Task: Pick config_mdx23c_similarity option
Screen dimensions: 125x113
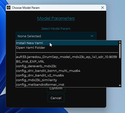Action: pyautogui.click(x=67, y=80)
